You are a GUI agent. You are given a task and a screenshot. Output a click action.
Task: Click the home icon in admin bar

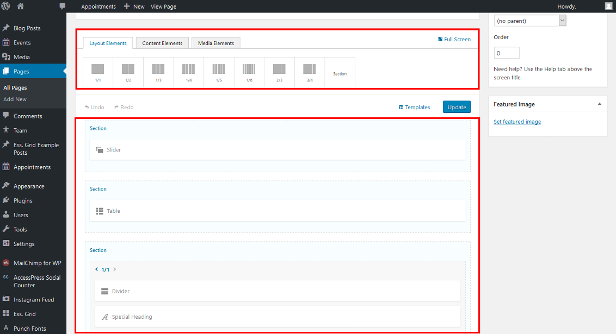pos(21,7)
